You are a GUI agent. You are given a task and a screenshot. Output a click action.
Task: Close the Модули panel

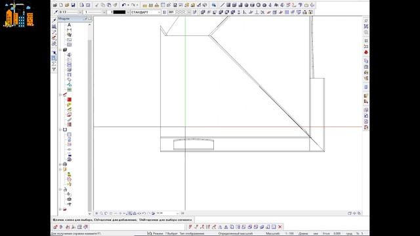(90, 18)
